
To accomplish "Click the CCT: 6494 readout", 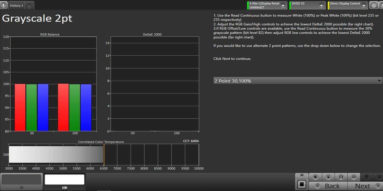I will 191,141.
